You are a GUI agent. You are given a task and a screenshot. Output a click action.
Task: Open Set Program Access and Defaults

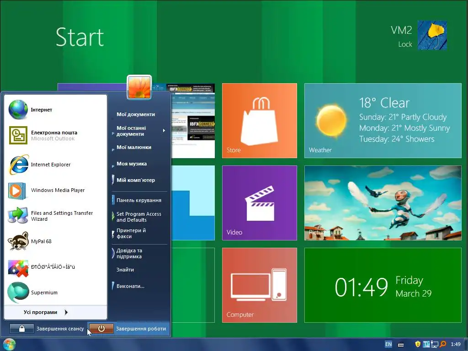[139, 217]
